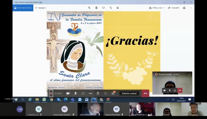Open the meeting chat conversation icon
Screen dimensions: 207x119
[x=106, y=93]
